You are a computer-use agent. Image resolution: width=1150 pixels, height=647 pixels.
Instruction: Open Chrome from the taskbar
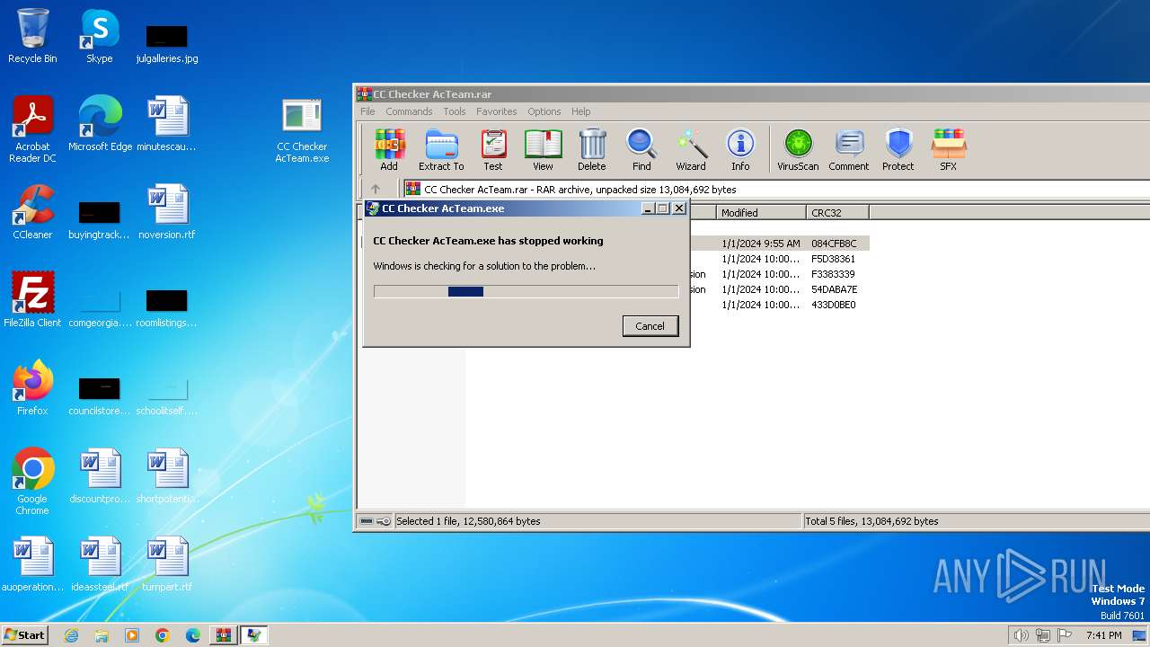(163, 635)
